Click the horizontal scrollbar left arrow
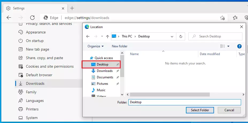The height and width of the screenshot is (123, 248). click(x=128, y=95)
